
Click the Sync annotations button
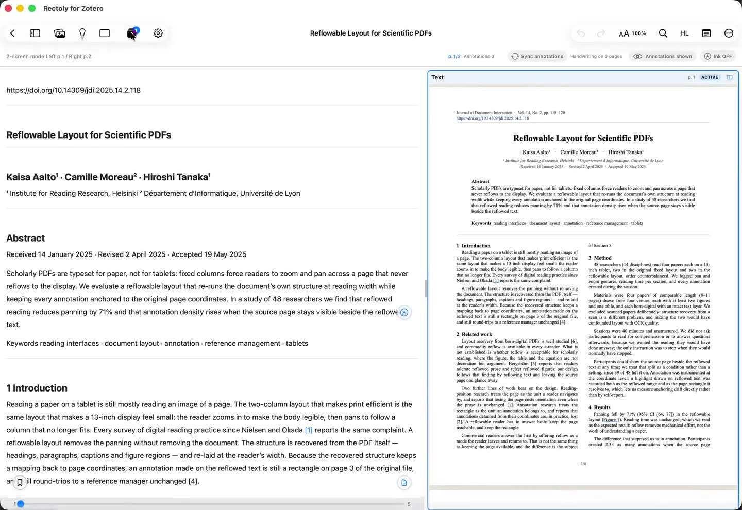[x=537, y=56]
